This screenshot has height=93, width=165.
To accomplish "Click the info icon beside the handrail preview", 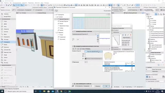I will point(98,42).
